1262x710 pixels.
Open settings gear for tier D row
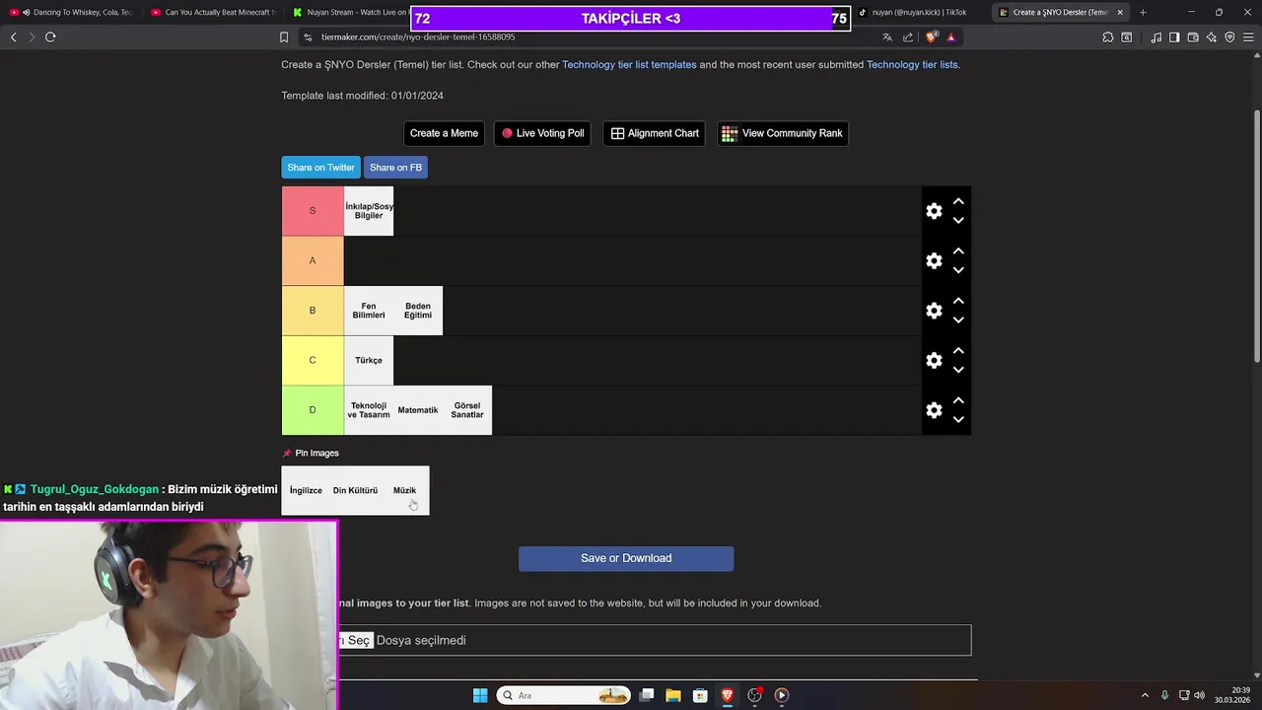(x=934, y=410)
